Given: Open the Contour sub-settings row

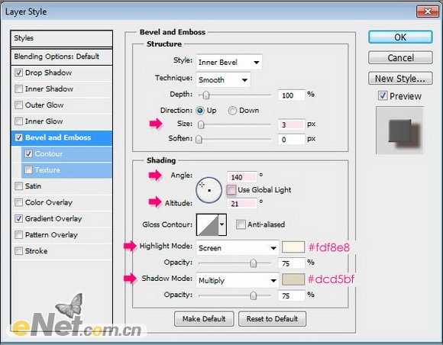Looking at the screenshot, I should (x=66, y=154).
